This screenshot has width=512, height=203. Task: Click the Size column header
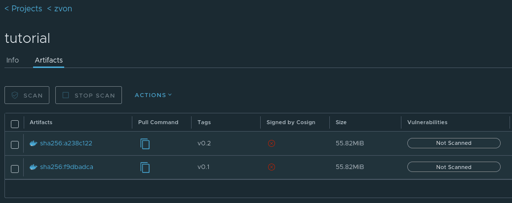click(x=341, y=122)
